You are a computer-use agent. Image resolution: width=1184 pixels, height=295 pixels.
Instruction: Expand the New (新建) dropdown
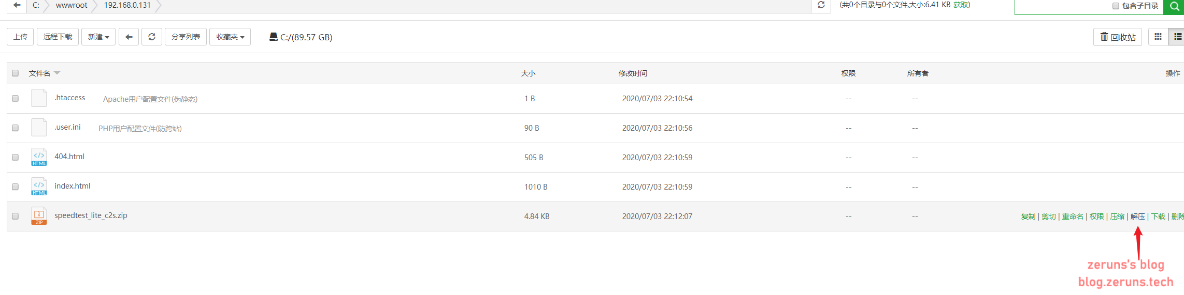pyautogui.click(x=98, y=37)
